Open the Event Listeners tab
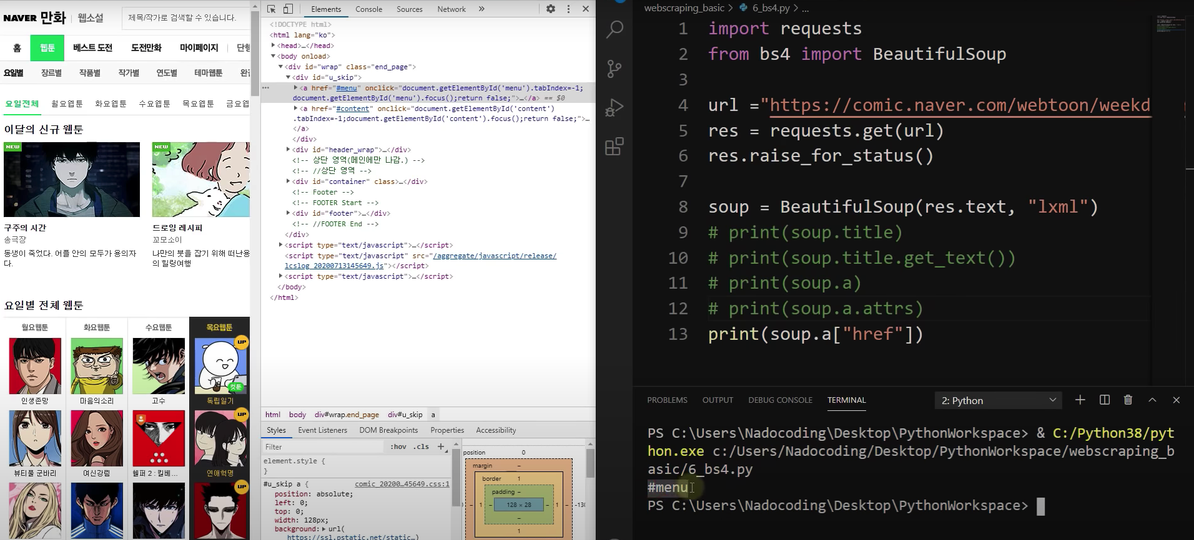 tap(322, 430)
